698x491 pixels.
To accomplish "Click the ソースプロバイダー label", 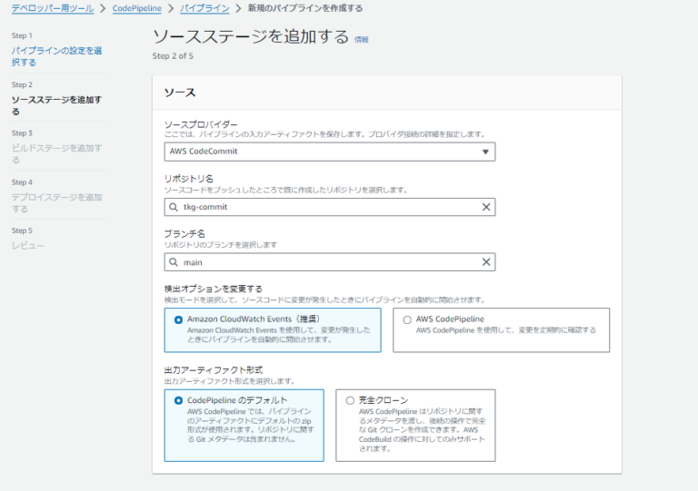I will point(201,124).
